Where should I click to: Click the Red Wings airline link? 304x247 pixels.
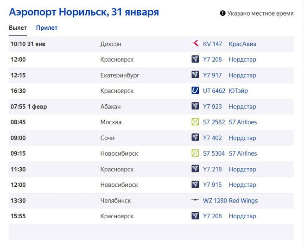(243, 201)
